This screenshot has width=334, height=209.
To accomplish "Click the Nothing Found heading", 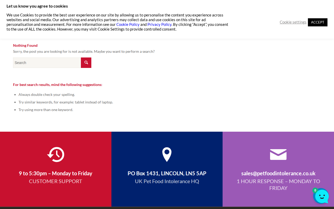I will (25, 45).
